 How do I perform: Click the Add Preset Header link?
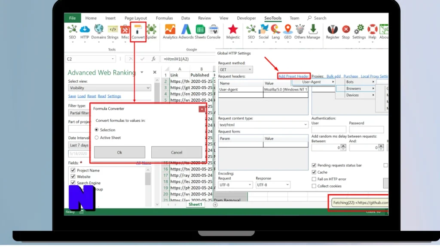[x=293, y=76]
